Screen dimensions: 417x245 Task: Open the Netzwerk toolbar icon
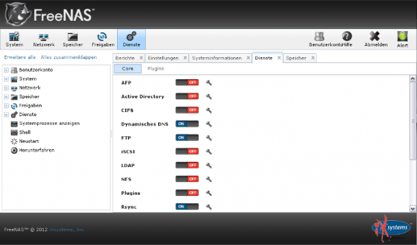click(44, 40)
